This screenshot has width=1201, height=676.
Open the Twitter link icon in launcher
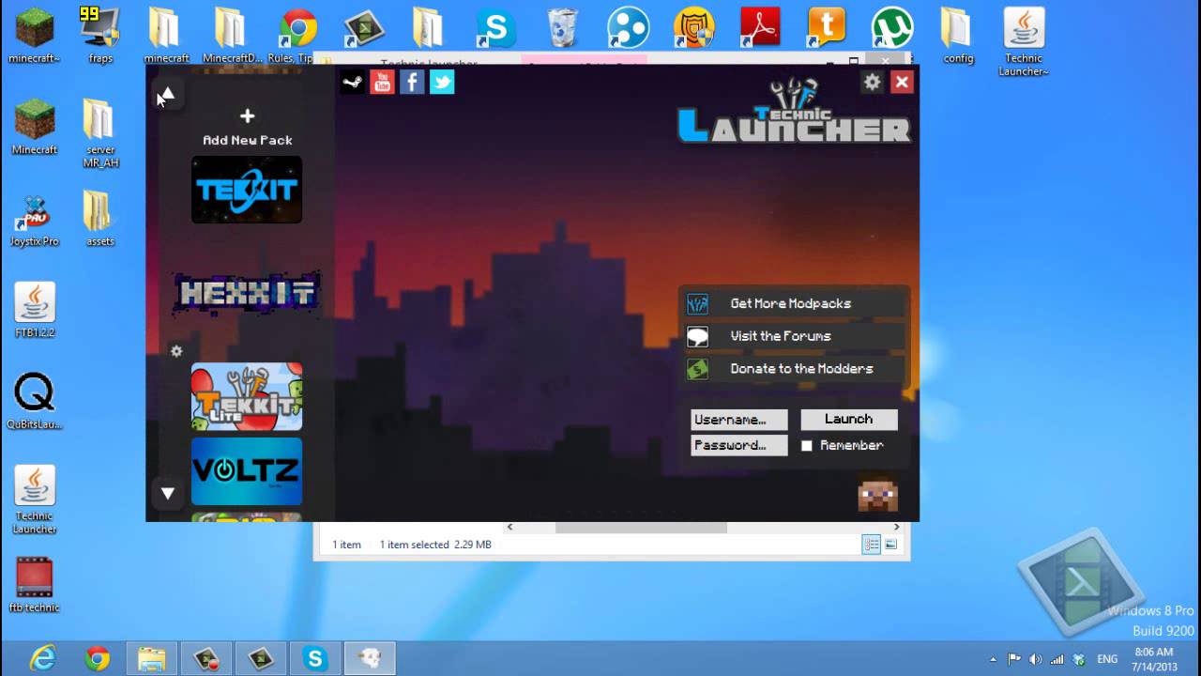pyautogui.click(x=442, y=83)
